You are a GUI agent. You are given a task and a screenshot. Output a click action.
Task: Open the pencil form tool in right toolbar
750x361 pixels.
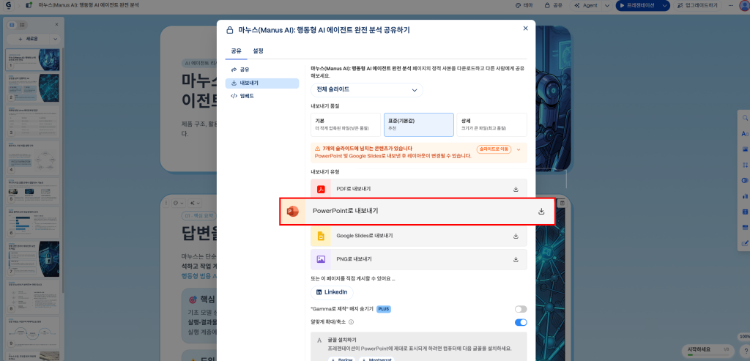pos(745,243)
